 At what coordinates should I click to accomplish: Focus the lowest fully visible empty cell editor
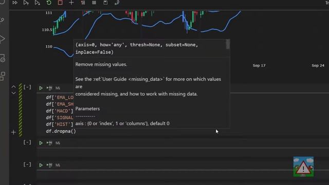(182, 175)
